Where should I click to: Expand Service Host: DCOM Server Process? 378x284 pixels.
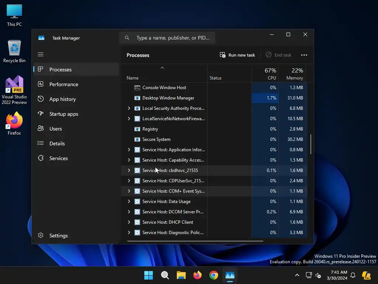(x=129, y=212)
